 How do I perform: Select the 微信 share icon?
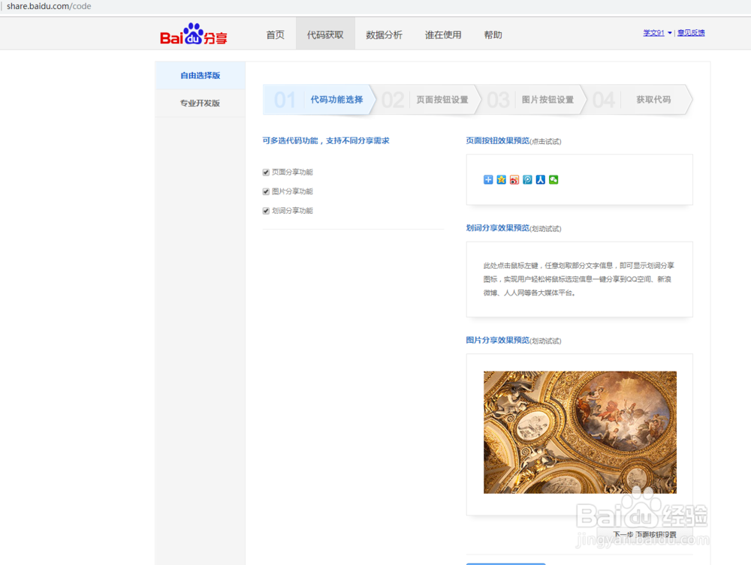[553, 179]
